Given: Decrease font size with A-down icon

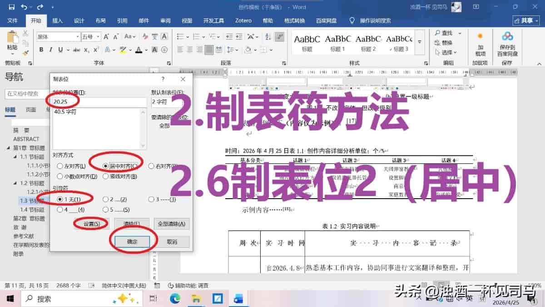Looking at the screenshot, I should coord(115,37).
